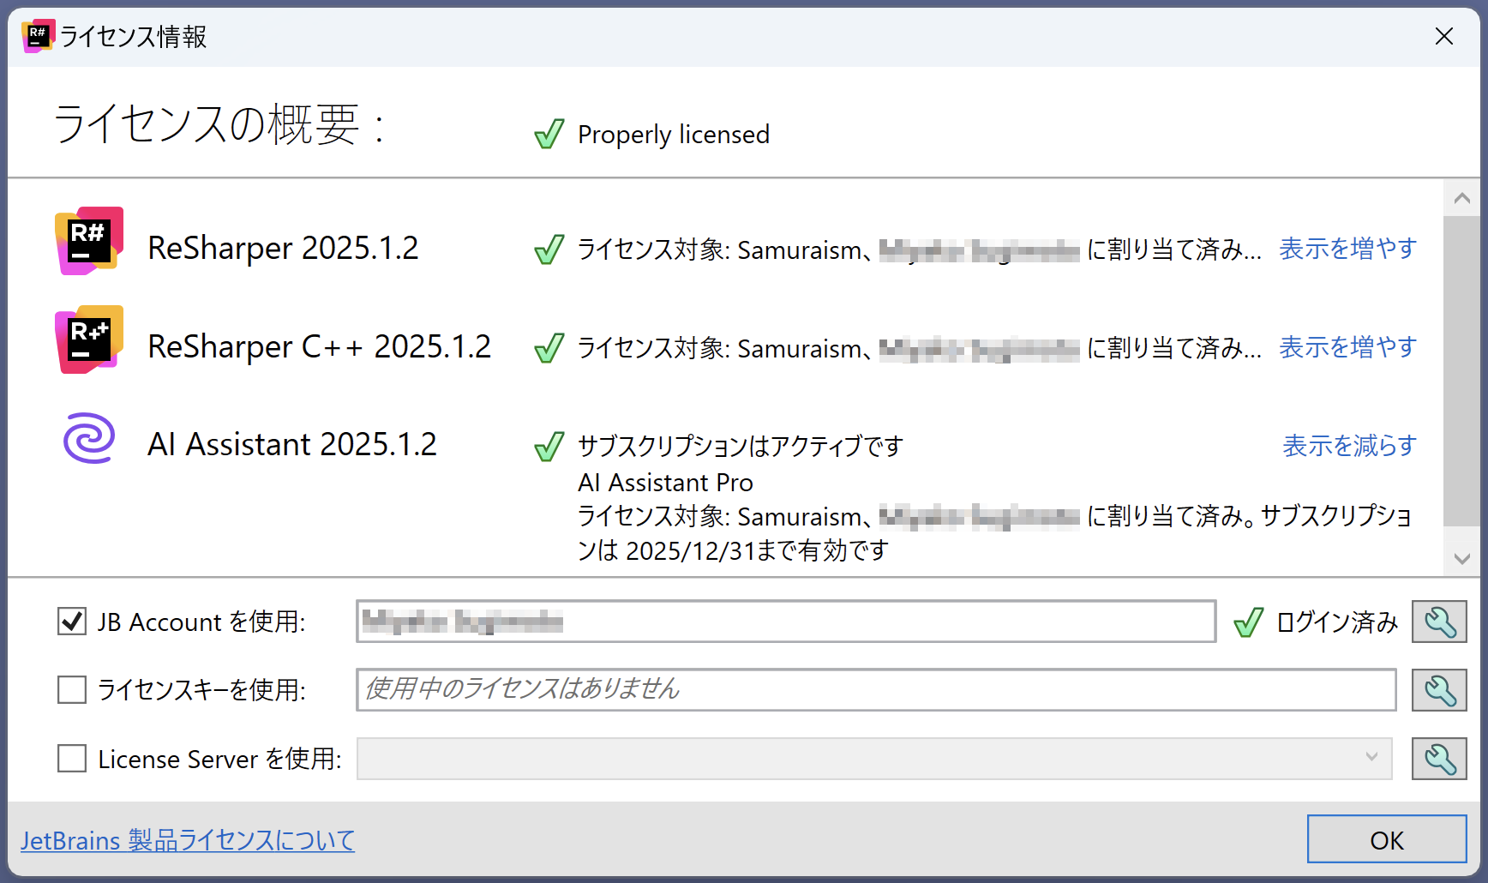
Task: Click wrench button next to ログイン済み
Action: coord(1439,622)
